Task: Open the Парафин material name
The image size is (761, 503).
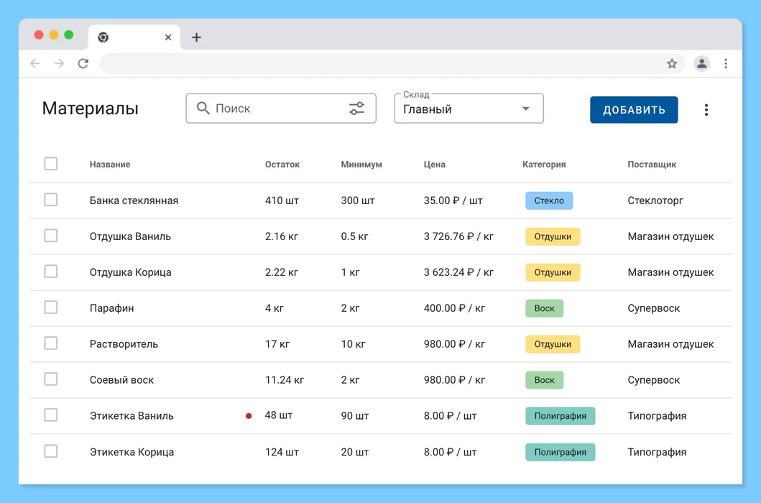Action: (x=111, y=308)
